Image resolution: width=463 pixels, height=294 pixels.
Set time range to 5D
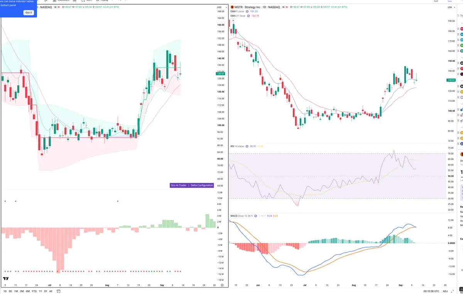point(10,291)
